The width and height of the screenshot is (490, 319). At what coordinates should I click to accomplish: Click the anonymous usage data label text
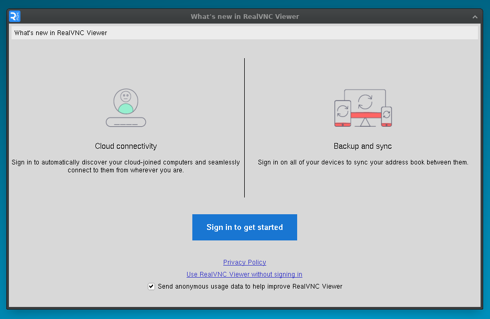pos(250,286)
